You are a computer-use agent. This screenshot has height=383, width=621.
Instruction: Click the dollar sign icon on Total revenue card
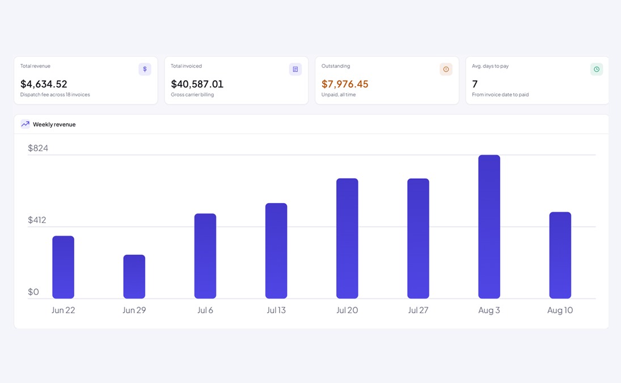(x=145, y=69)
